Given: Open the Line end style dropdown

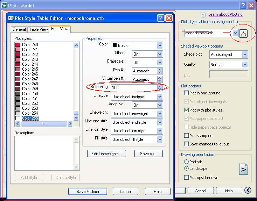Looking at the screenshot, I should pos(137,122).
